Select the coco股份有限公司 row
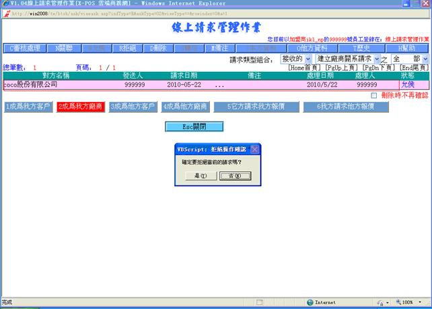Image resolution: width=432 pixels, height=309 pixels. pyautogui.click(x=31, y=85)
